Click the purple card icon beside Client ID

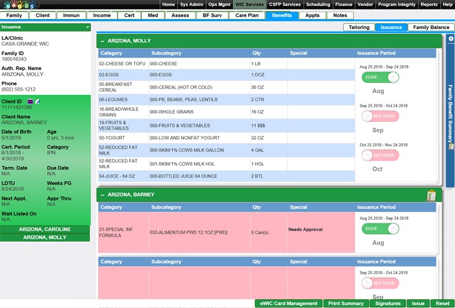(x=31, y=102)
